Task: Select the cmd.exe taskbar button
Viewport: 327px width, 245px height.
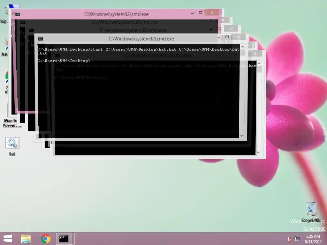Action: coord(64,239)
